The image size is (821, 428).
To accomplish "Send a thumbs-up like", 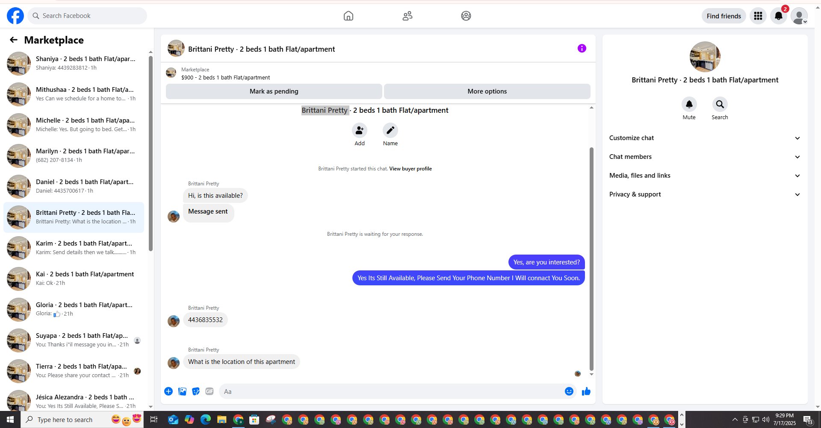I will (586, 391).
